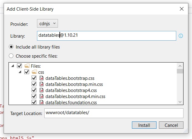This screenshot has height=139, width=192.
Task: Collapse the Files tree node
Action: 13,66
